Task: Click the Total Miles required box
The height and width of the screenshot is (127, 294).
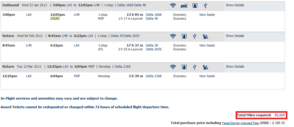Action: tap(261, 115)
